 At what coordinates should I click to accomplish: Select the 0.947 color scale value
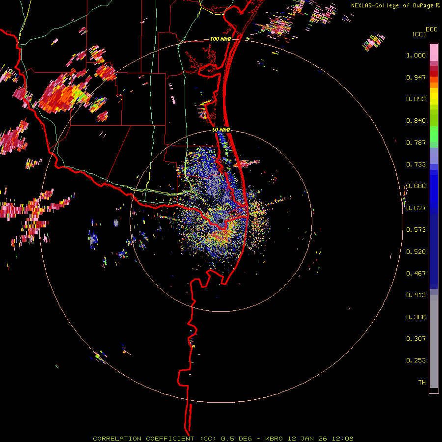(416, 77)
